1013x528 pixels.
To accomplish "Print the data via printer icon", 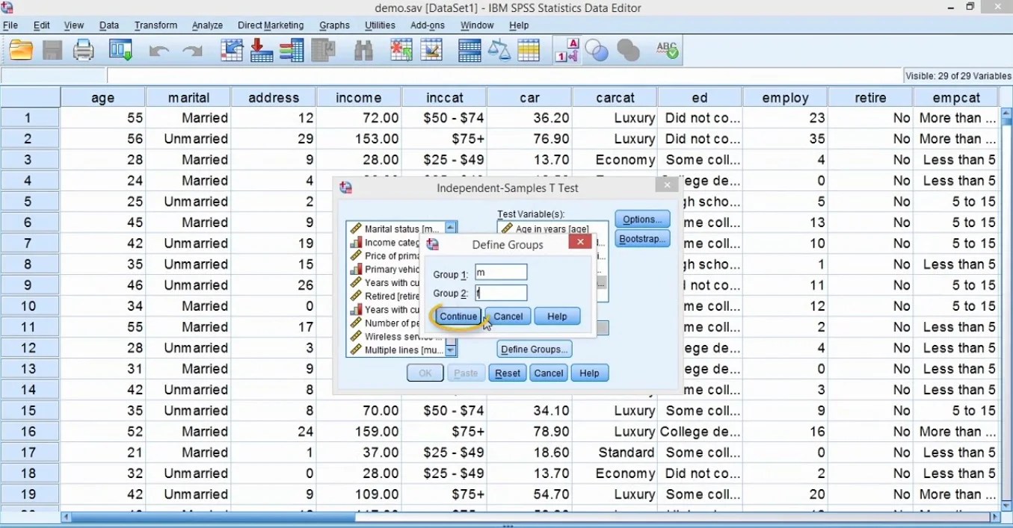I will 84,51.
